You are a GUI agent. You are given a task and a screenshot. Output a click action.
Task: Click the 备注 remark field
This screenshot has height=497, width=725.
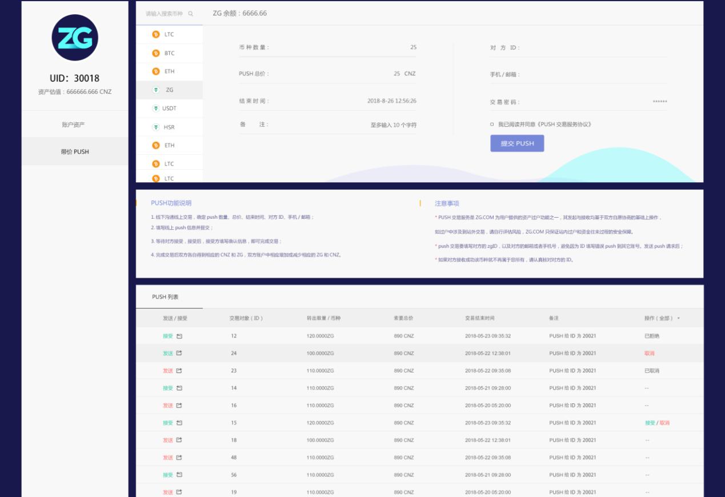[x=327, y=125]
